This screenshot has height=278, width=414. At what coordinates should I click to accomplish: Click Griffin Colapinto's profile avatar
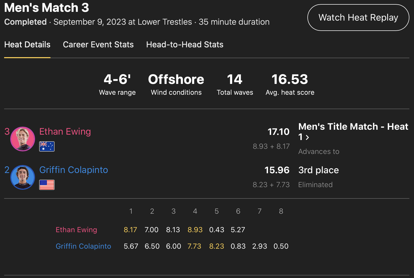[23, 177]
